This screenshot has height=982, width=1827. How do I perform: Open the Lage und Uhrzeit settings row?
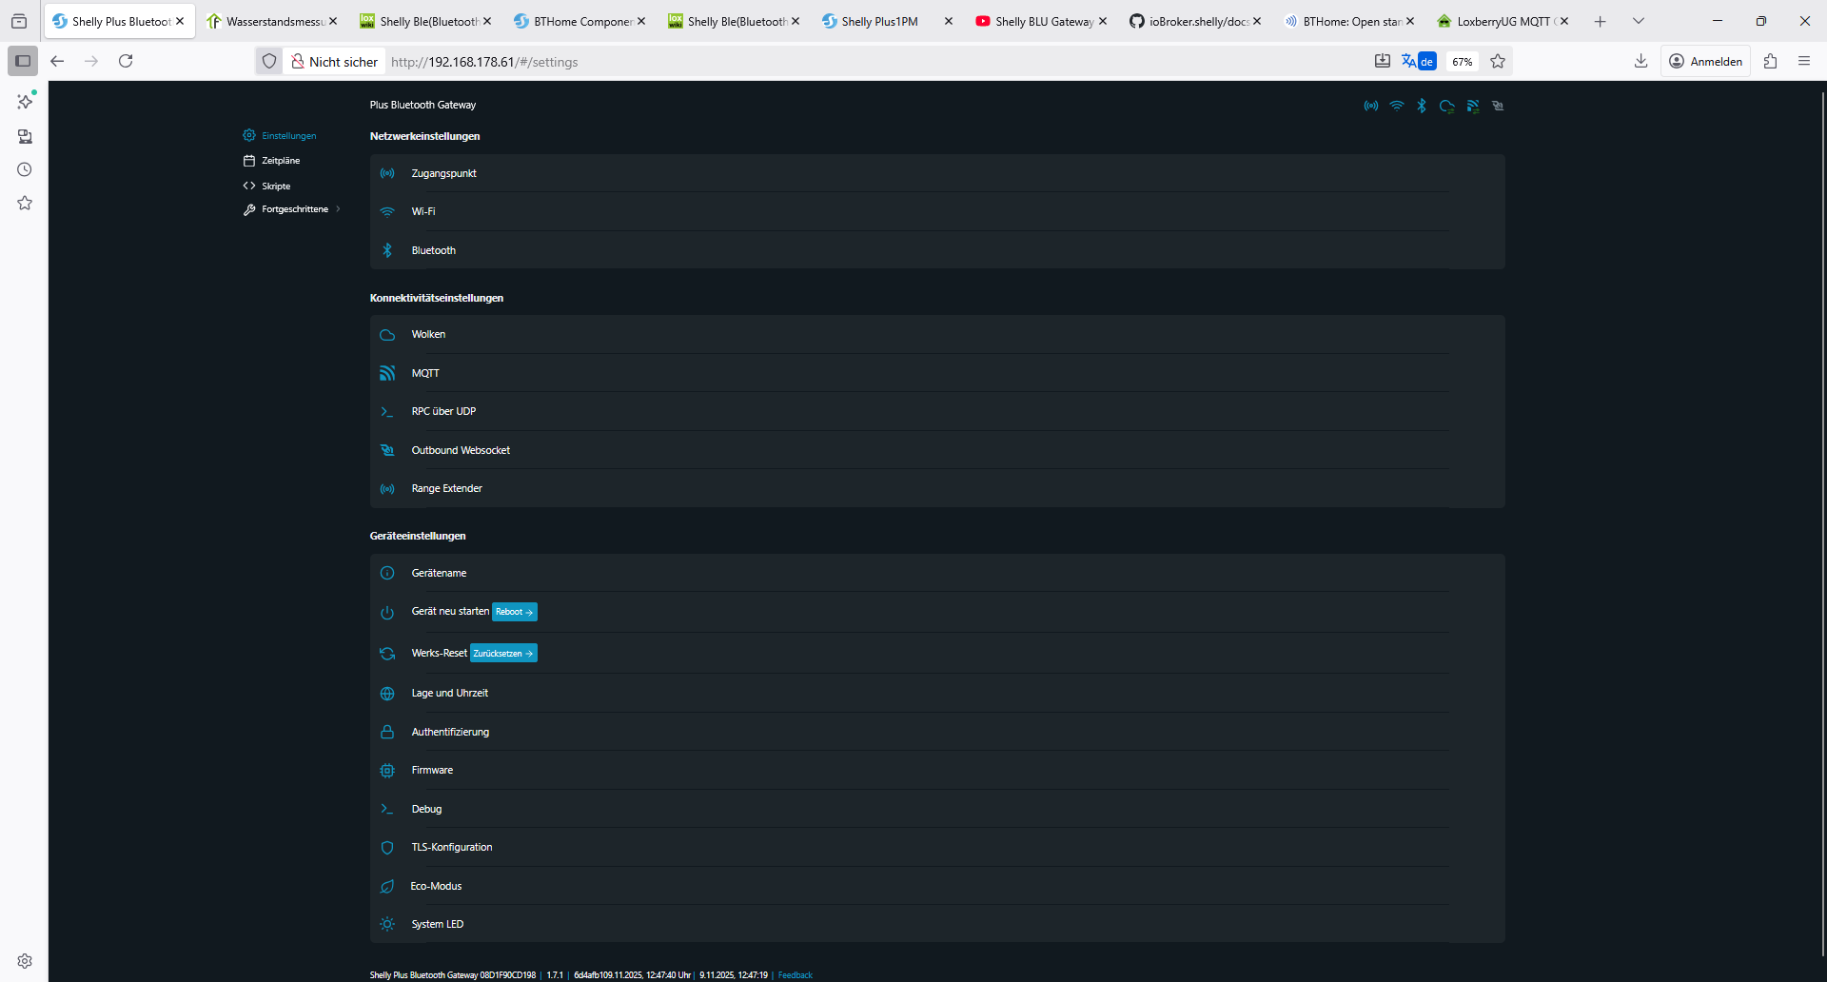(x=937, y=694)
